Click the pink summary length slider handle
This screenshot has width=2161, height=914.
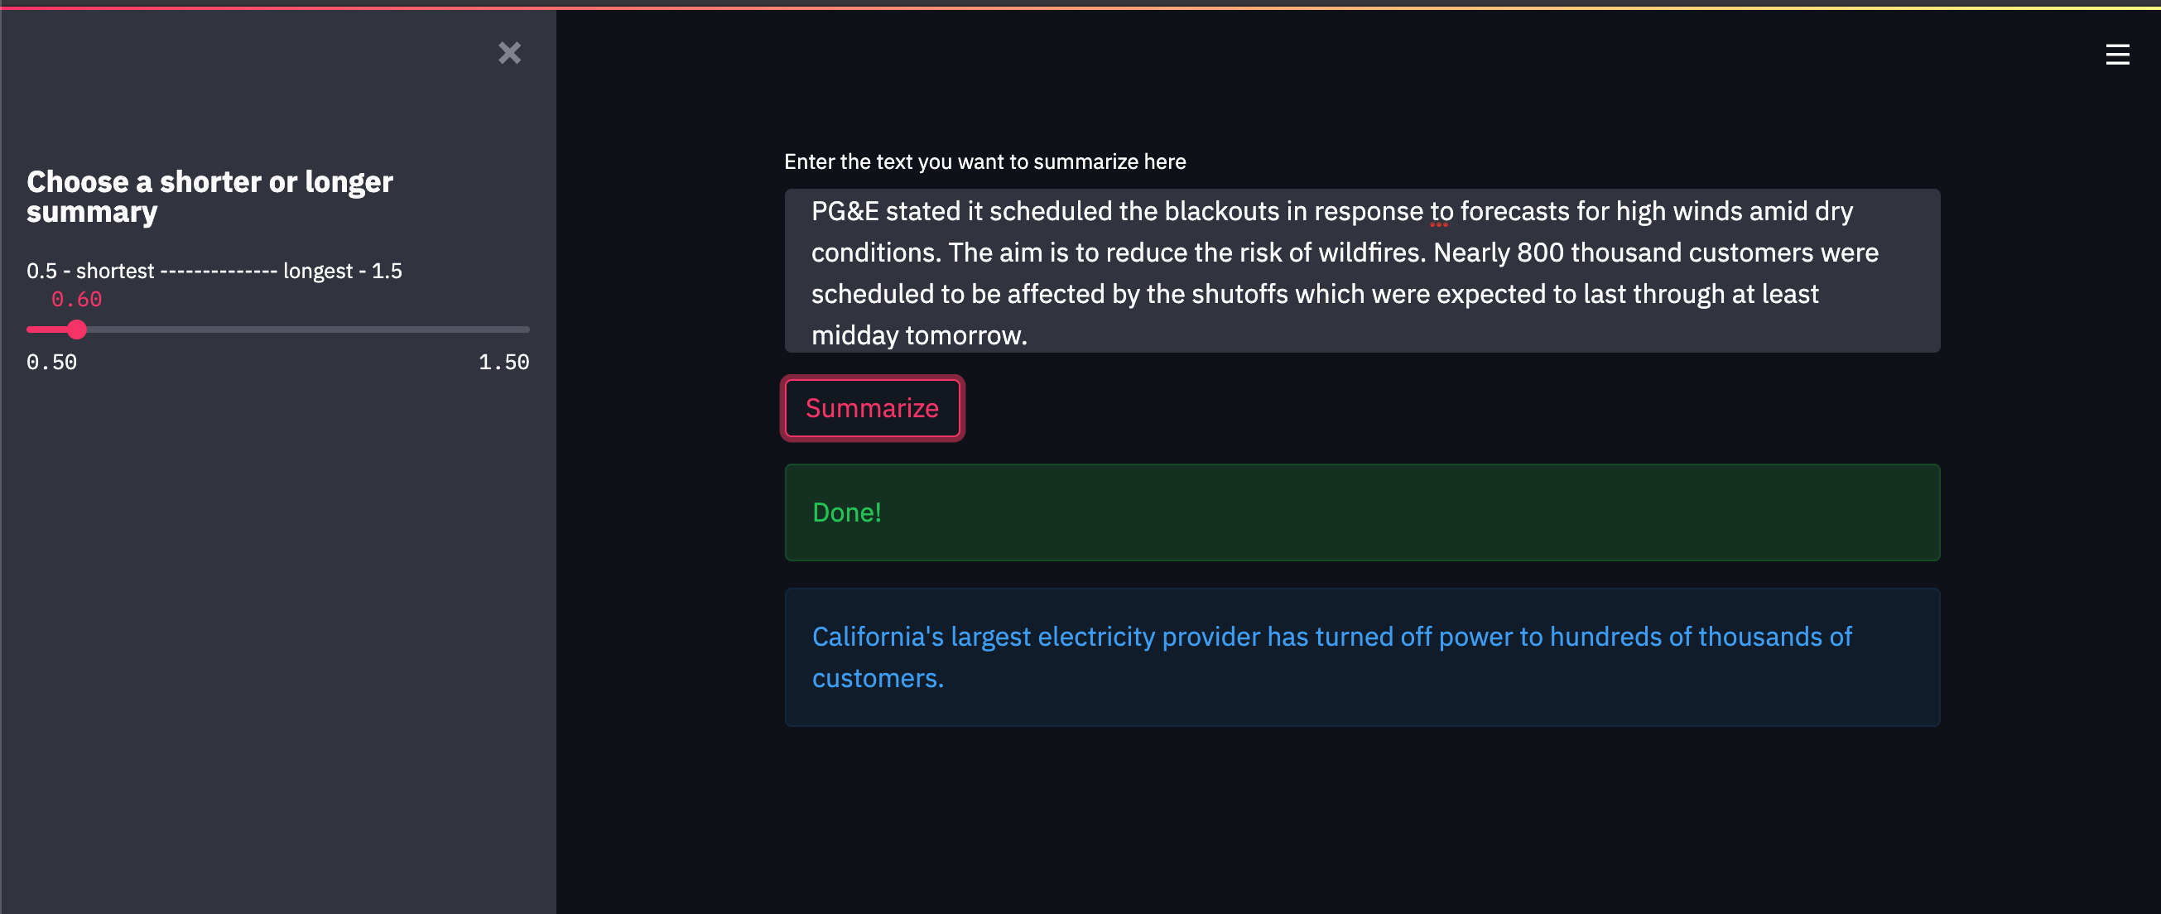[x=76, y=330]
